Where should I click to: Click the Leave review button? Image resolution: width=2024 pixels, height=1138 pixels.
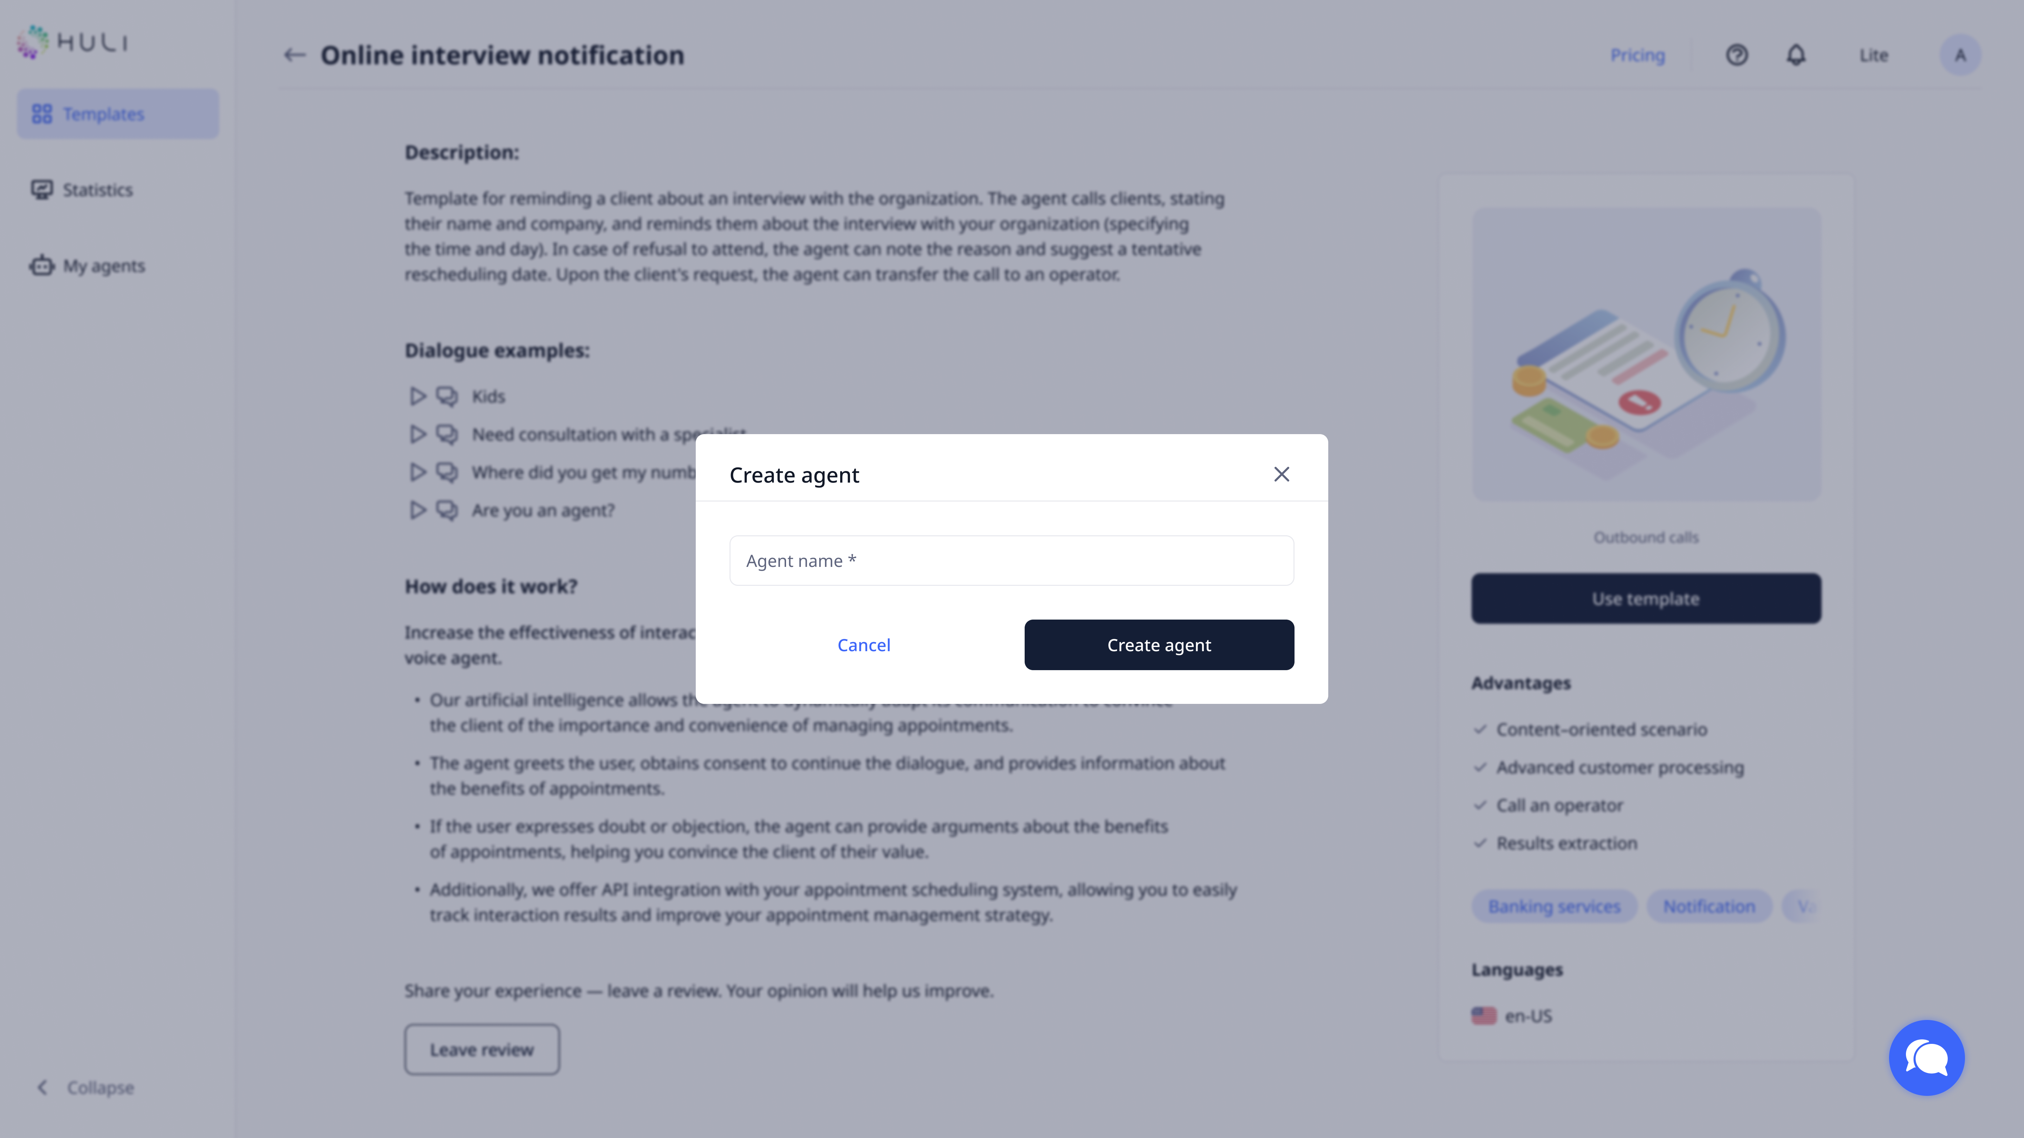(x=482, y=1049)
